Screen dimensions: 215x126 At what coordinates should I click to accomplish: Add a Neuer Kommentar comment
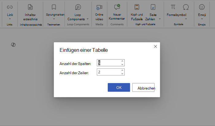(x=117, y=7)
